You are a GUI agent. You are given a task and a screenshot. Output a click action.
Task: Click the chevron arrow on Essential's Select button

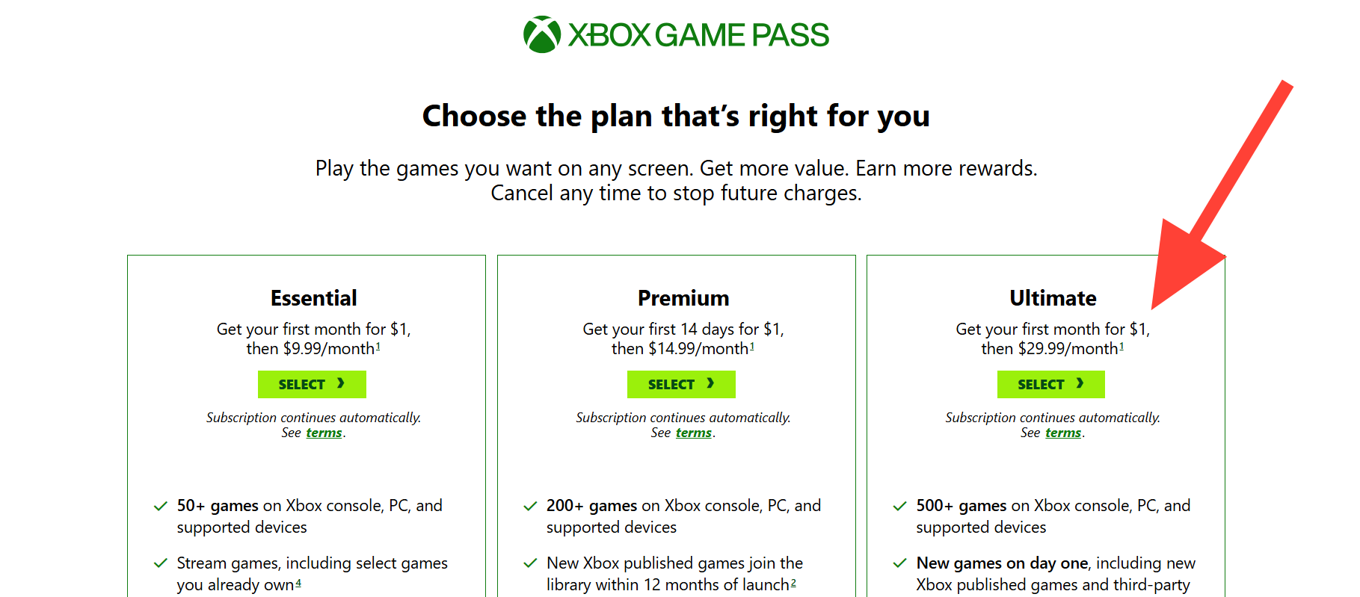coord(341,384)
